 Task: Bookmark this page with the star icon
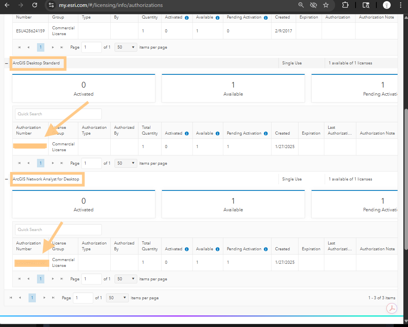pyautogui.click(x=326, y=5)
